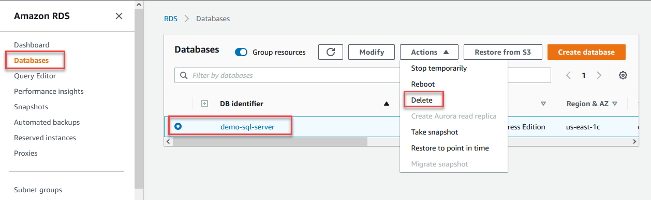Close the Amazon RDS navigation panel
The width and height of the screenshot is (651, 200).
[119, 16]
